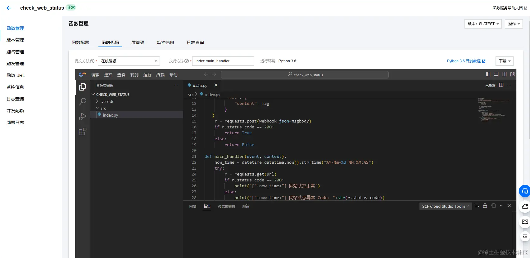The image size is (530, 258).
Task: Open the Search magnifier in activity bar
Action: coord(83,101)
